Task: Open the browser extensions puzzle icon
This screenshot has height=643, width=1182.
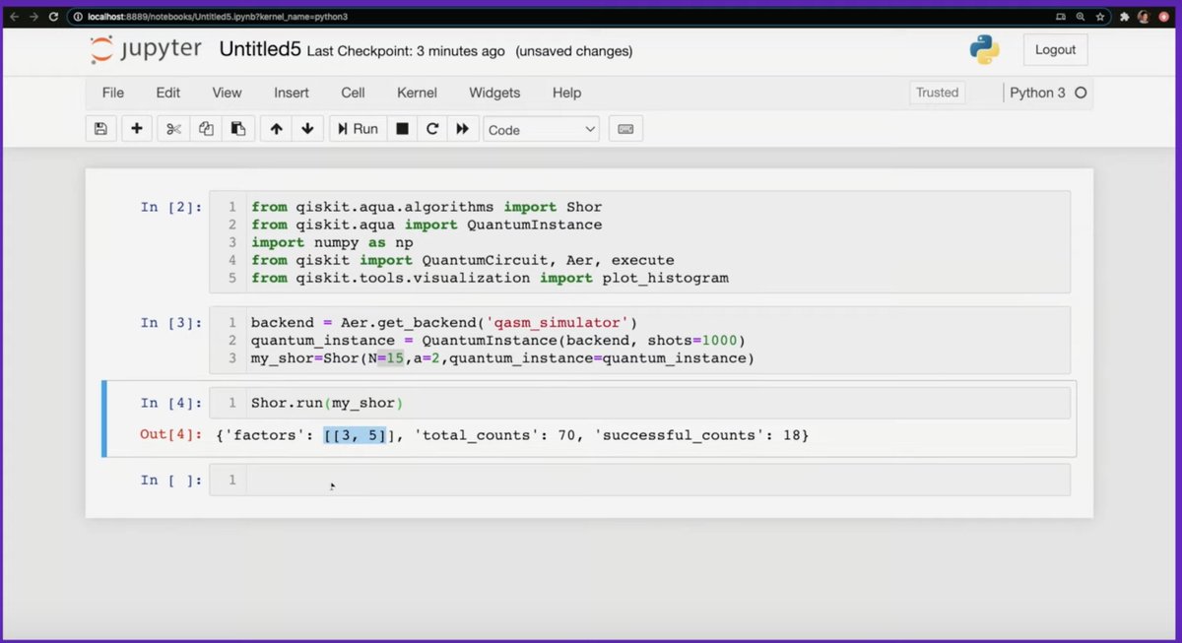Action: click(x=1125, y=17)
